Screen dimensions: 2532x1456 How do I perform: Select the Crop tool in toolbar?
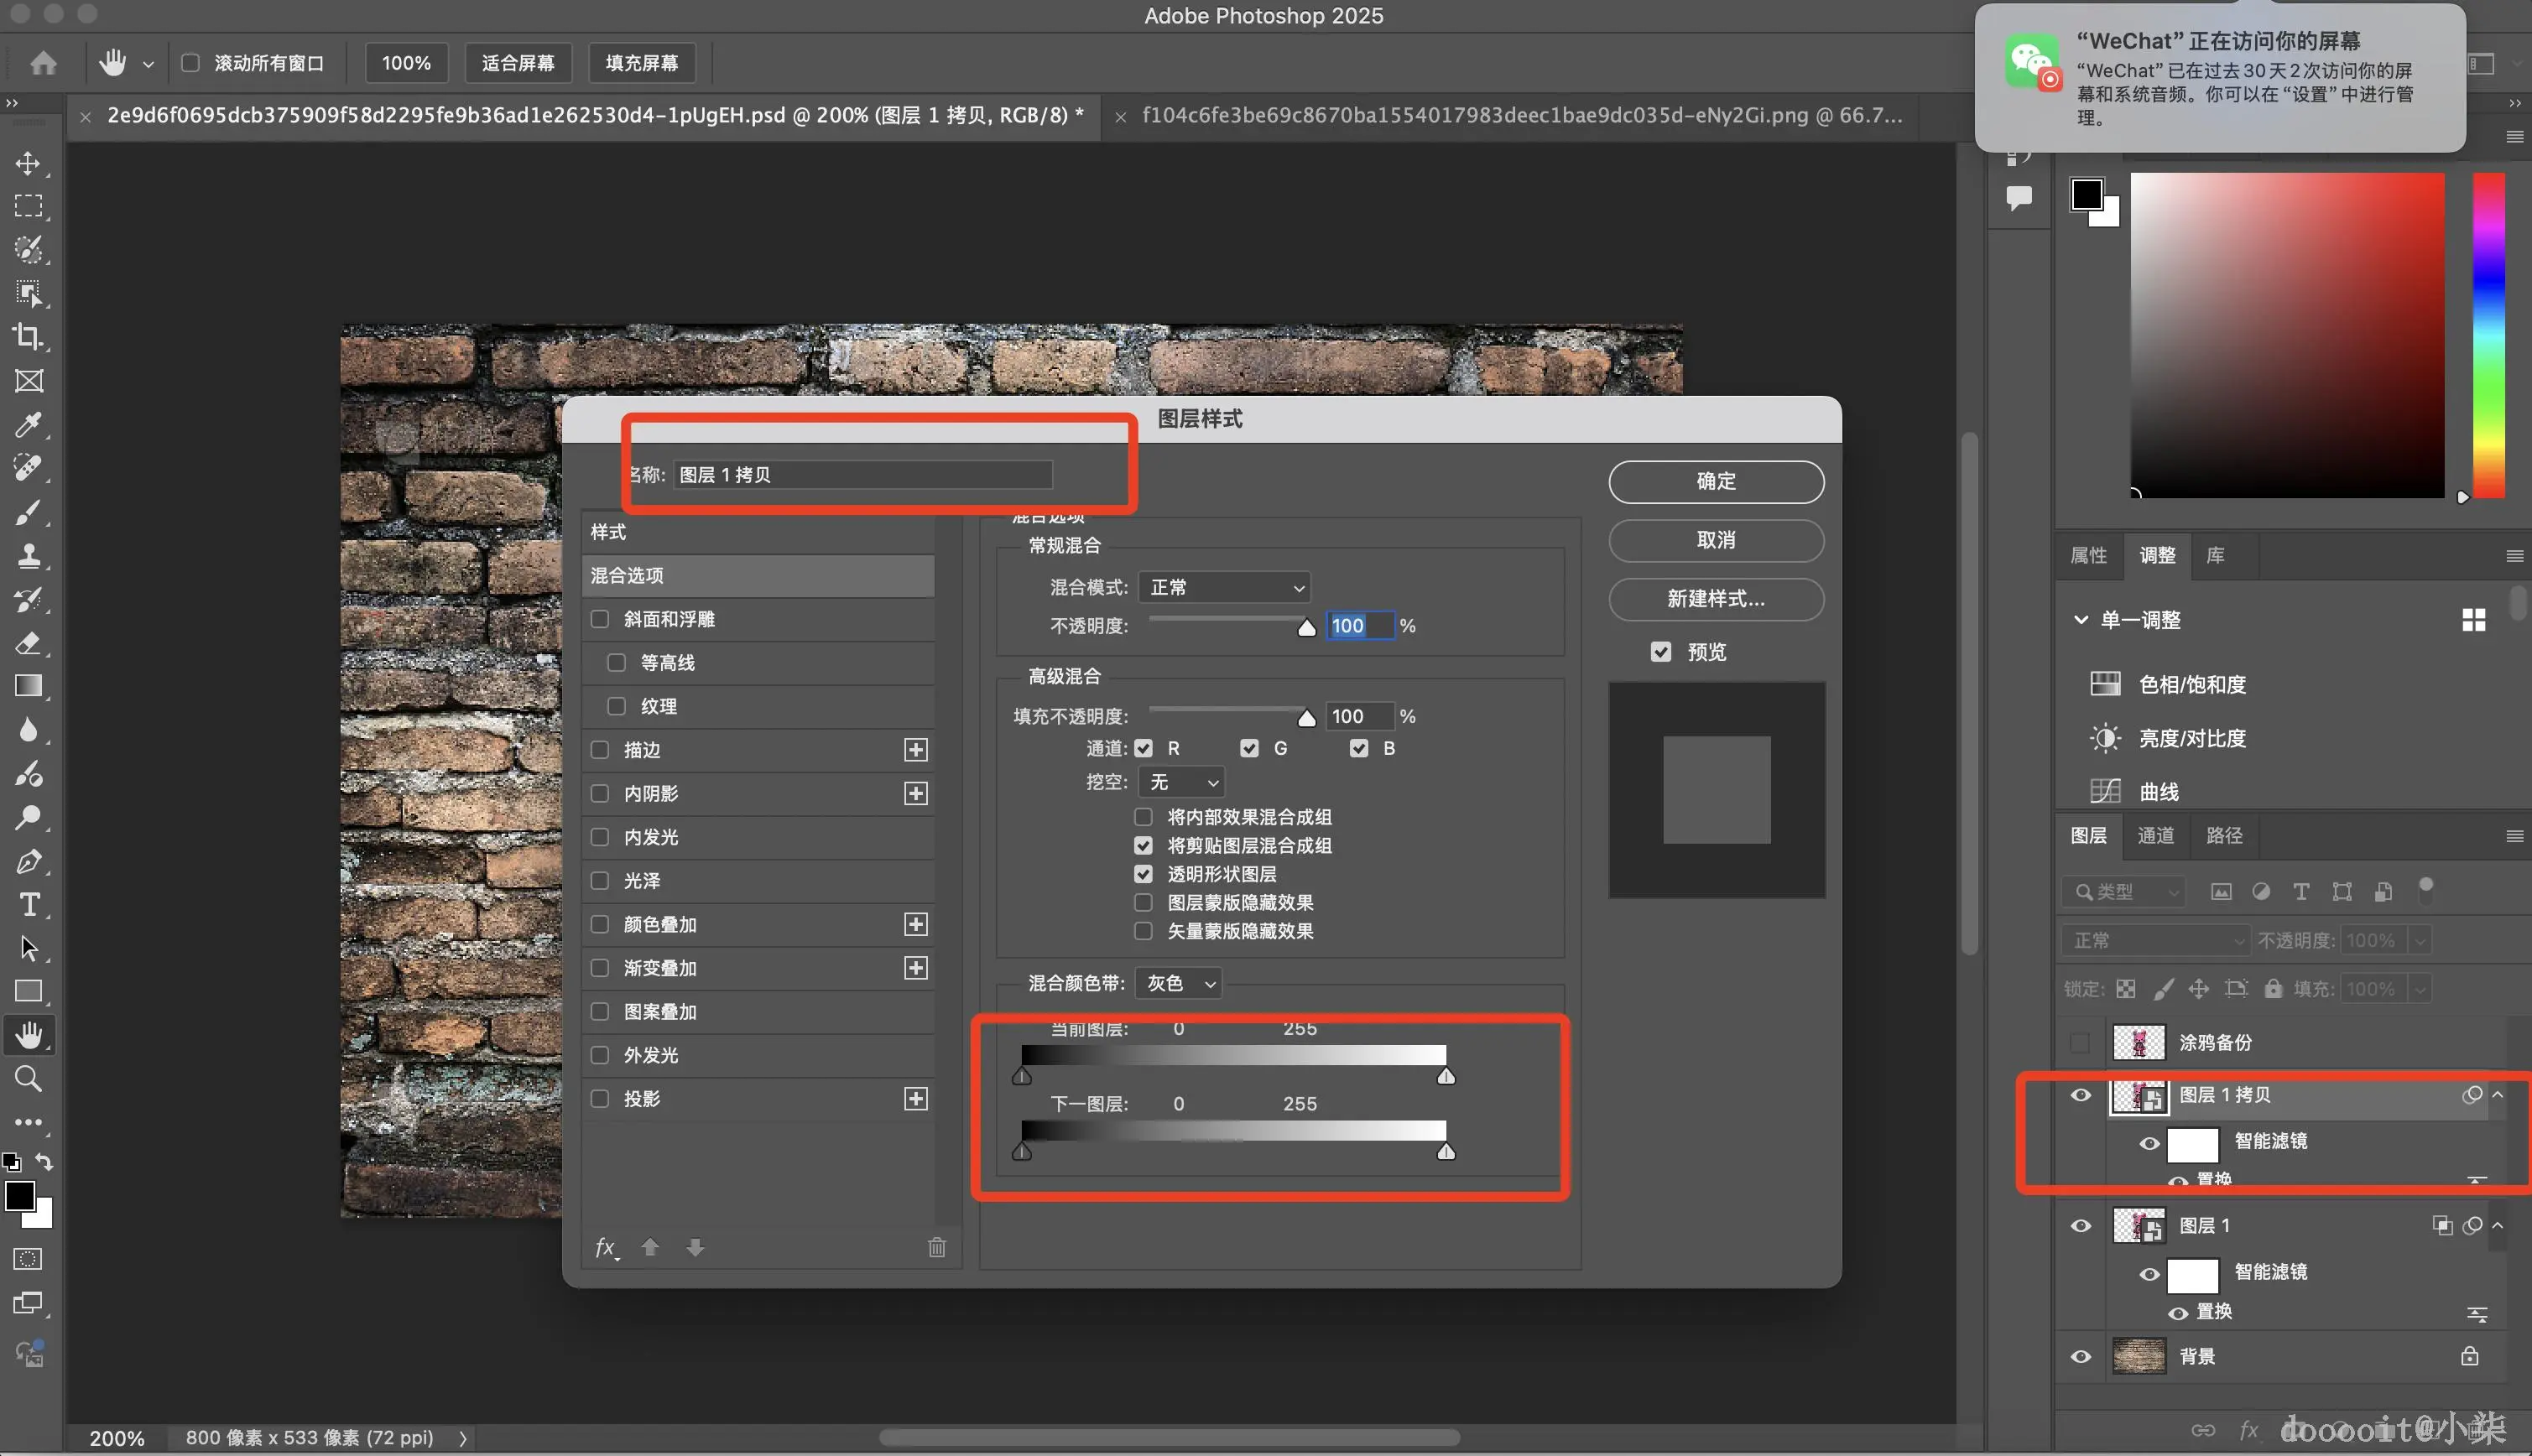[x=28, y=337]
